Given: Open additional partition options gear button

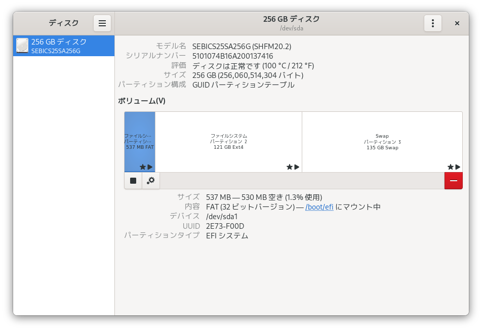Looking at the screenshot, I should (x=151, y=181).
